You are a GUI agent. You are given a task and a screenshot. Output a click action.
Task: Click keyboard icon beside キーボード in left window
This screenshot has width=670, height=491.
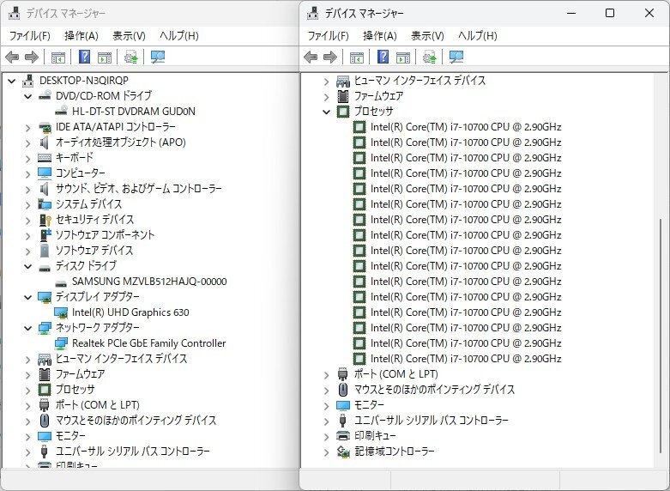45,158
